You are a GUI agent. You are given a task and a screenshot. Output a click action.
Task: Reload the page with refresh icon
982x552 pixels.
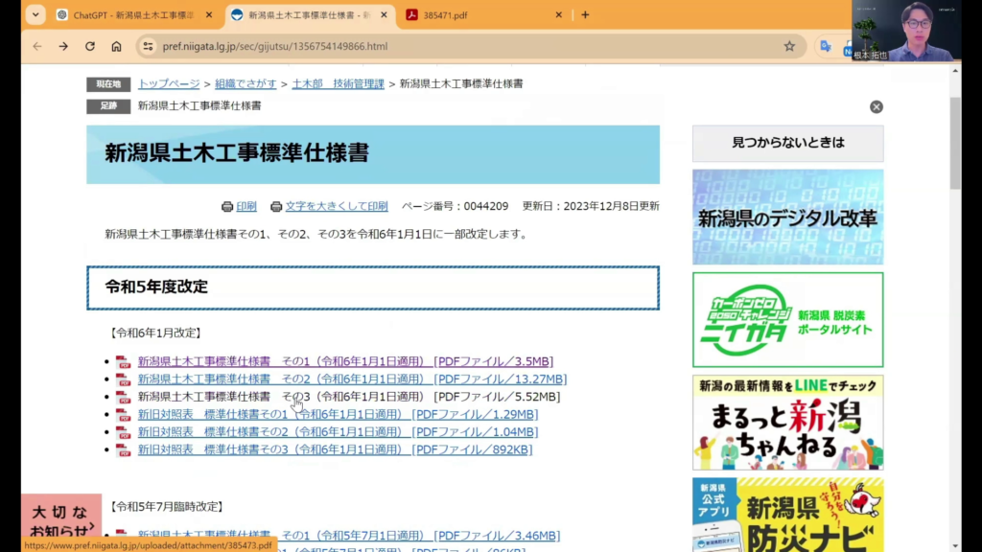coord(90,46)
